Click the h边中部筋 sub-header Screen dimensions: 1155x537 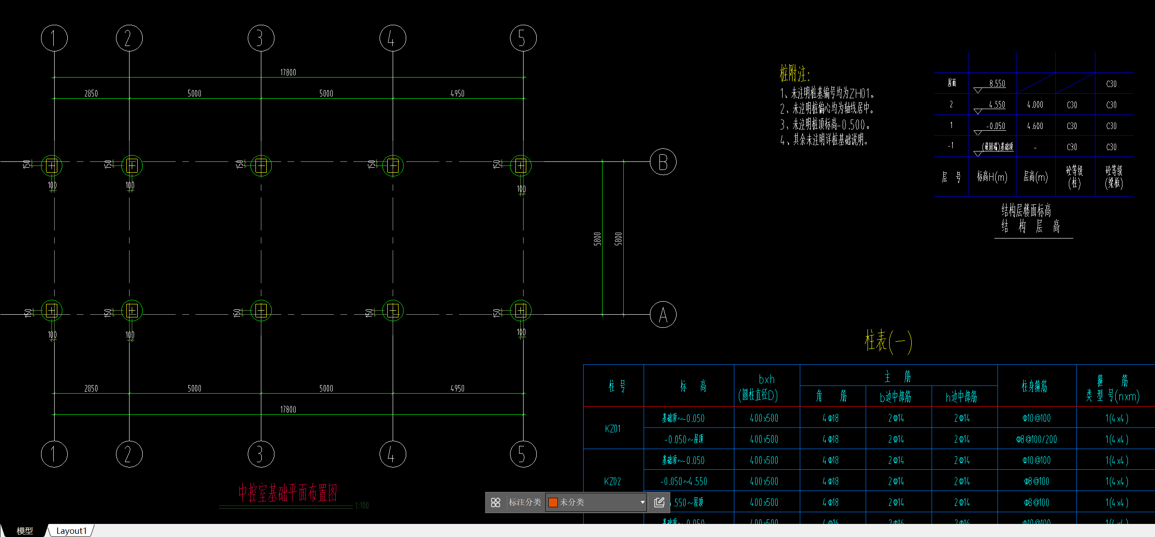pyautogui.click(x=961, y=397)
